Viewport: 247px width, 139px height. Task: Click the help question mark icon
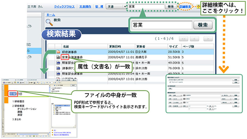tap(198, 6)
